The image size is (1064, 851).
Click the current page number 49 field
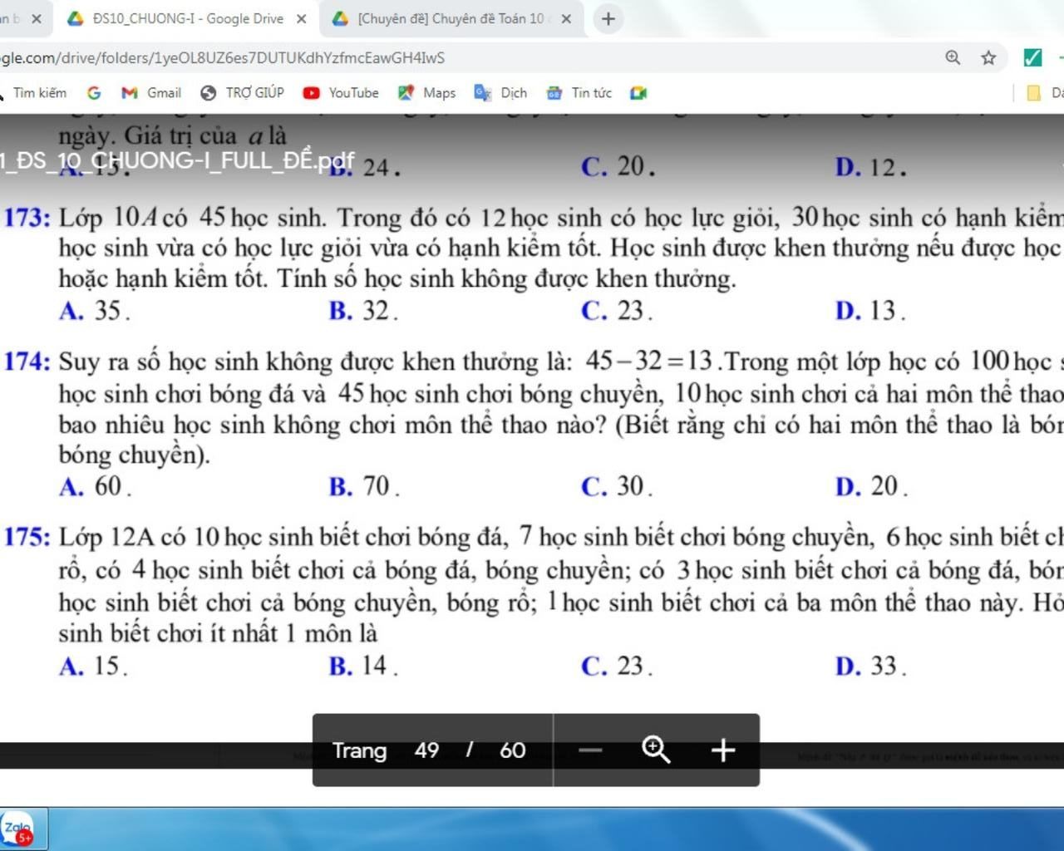coord(426,750)
